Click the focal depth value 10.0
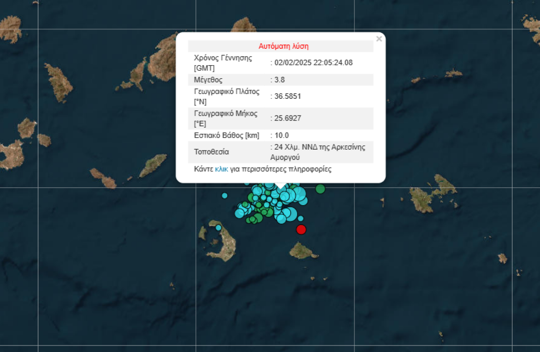 point(282,135)
